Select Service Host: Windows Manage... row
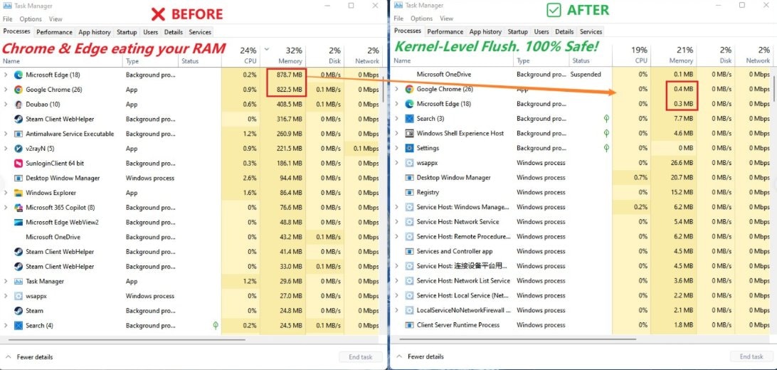 point(581,207)
